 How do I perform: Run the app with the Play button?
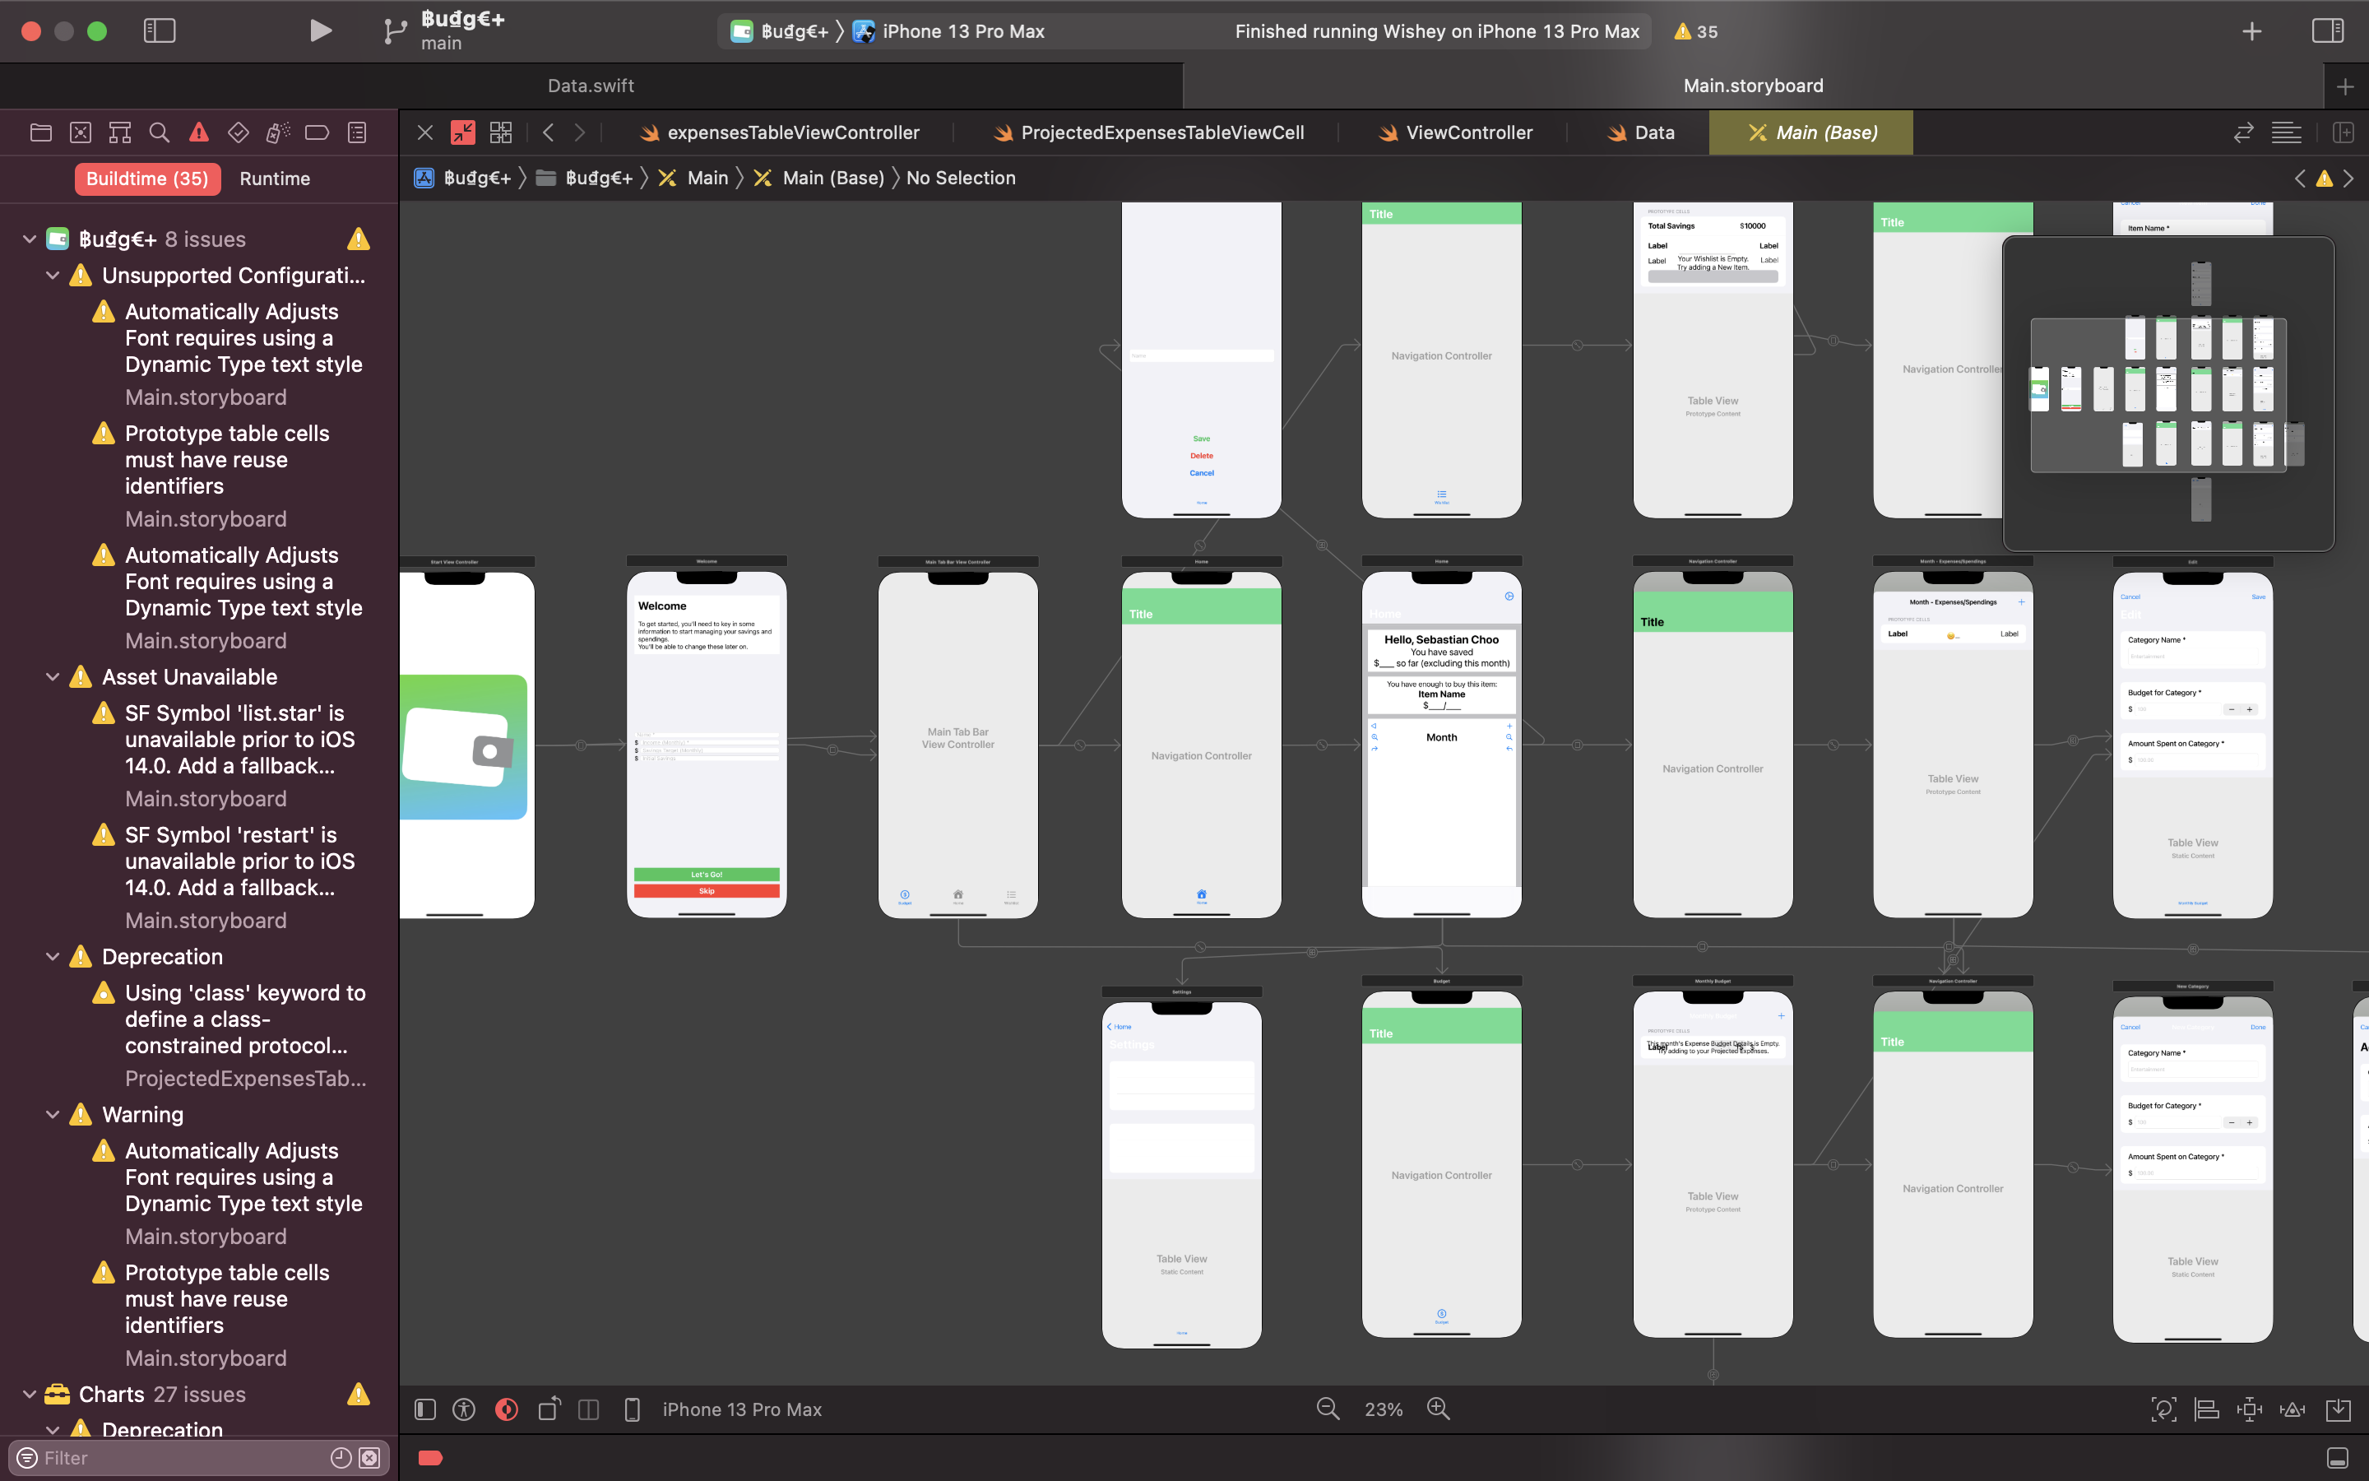[320, 30]
